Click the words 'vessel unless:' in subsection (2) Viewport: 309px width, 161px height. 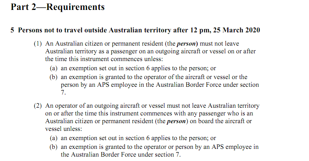pyautogui.click(x=63, y=129)
